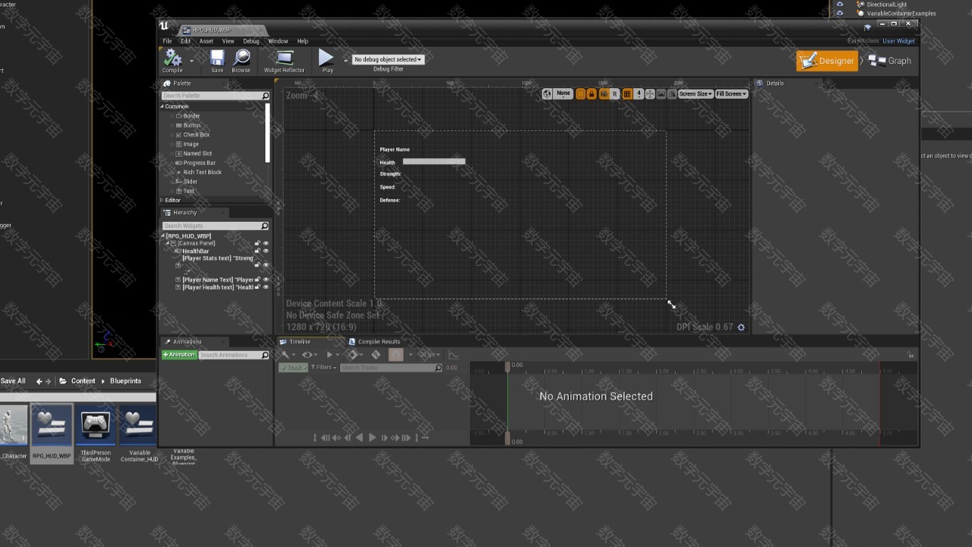Open the sequencer wrench actions menu
Screen dimensions: 972x547
(x=287, y=355)
